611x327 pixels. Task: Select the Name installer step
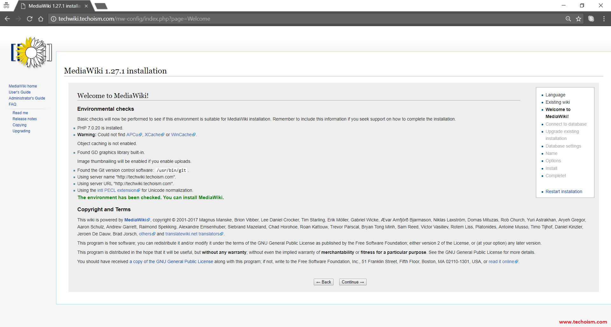click(x=551, y=153)
